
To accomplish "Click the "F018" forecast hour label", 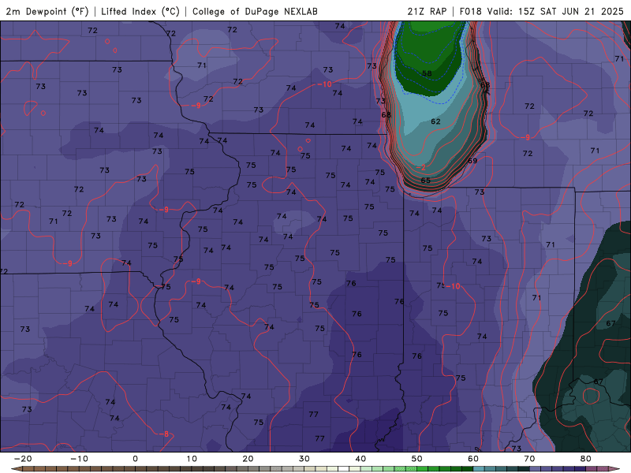I will pos(471,11).
